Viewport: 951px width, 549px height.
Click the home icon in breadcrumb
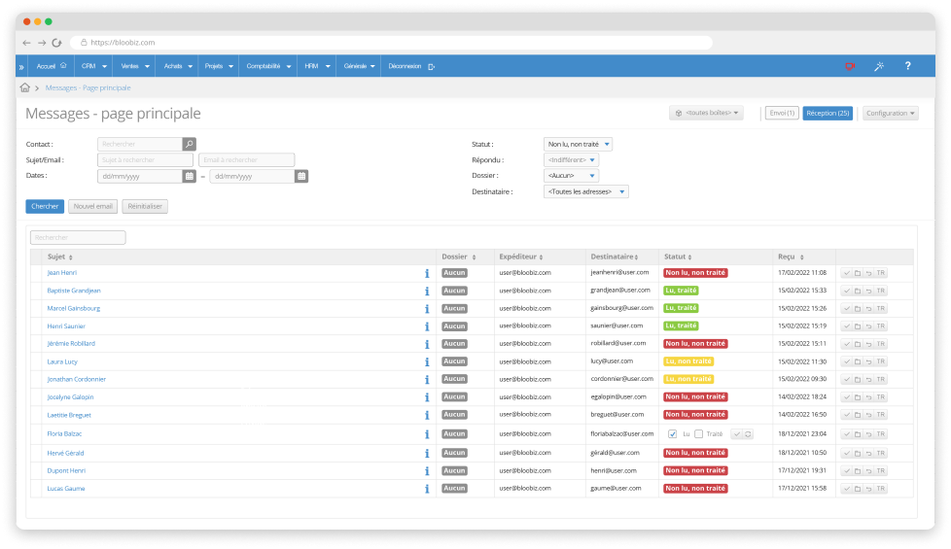click(x=25, y=87)
